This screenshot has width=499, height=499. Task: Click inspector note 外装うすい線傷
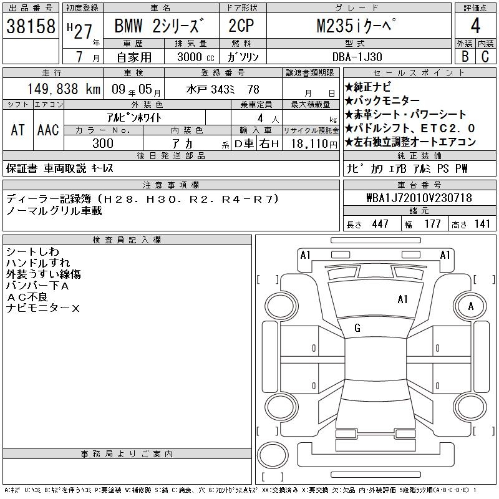(x=44, y=274)
